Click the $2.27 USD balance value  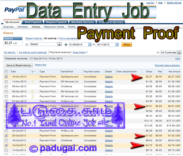point(11,43)
